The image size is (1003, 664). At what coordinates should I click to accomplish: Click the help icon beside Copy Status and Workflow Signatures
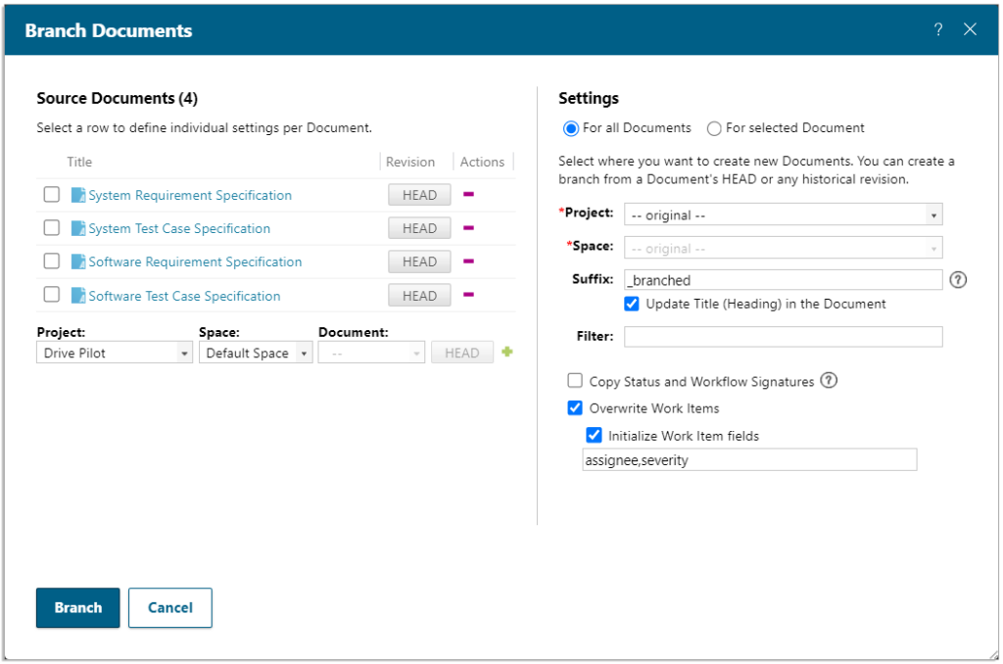(x=829, y=381)
